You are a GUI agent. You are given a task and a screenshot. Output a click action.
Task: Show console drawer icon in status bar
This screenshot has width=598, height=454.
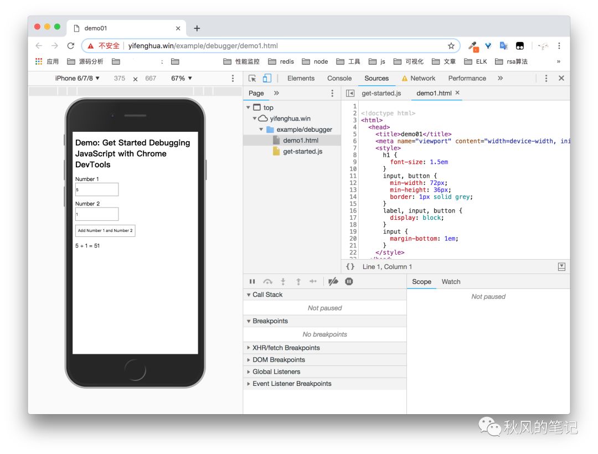[561, 267]
